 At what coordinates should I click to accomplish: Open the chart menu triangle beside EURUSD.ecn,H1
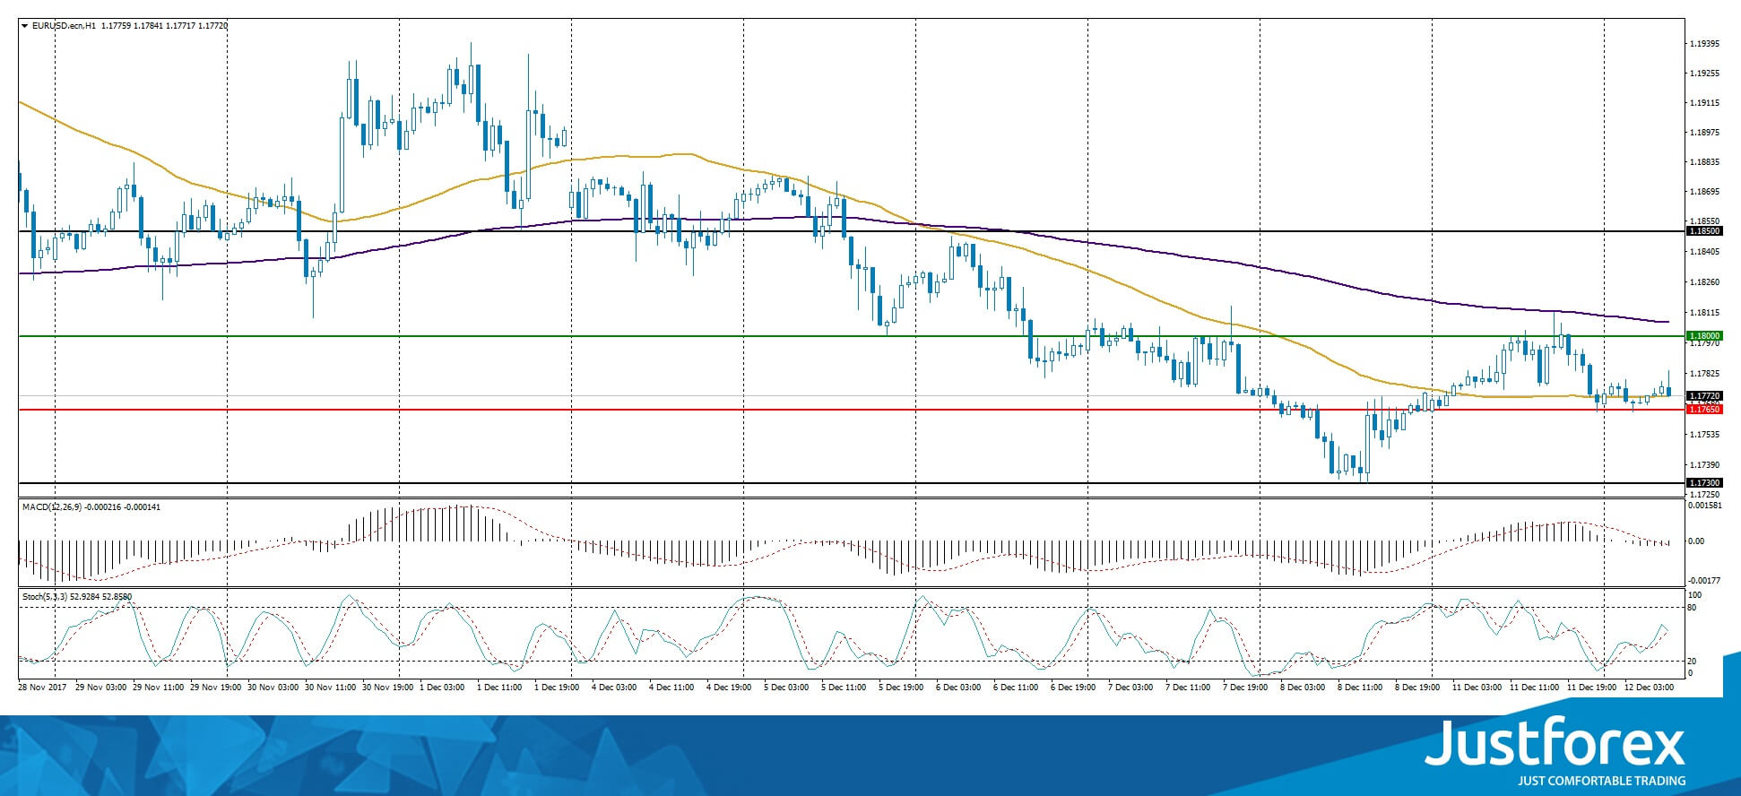click(x=24, y=26)
